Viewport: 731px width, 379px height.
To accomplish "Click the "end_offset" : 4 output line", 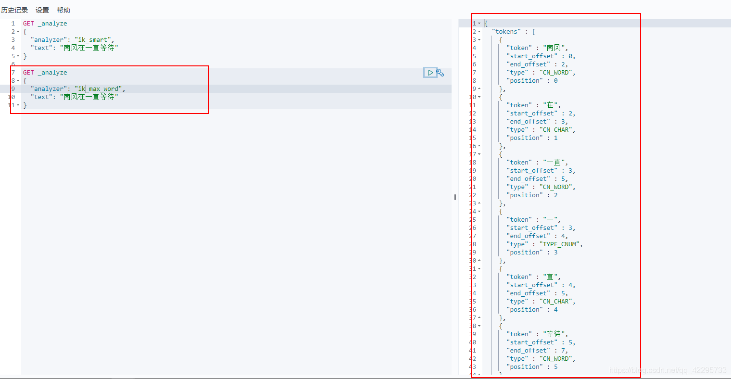I will click(x=537, y=236).
